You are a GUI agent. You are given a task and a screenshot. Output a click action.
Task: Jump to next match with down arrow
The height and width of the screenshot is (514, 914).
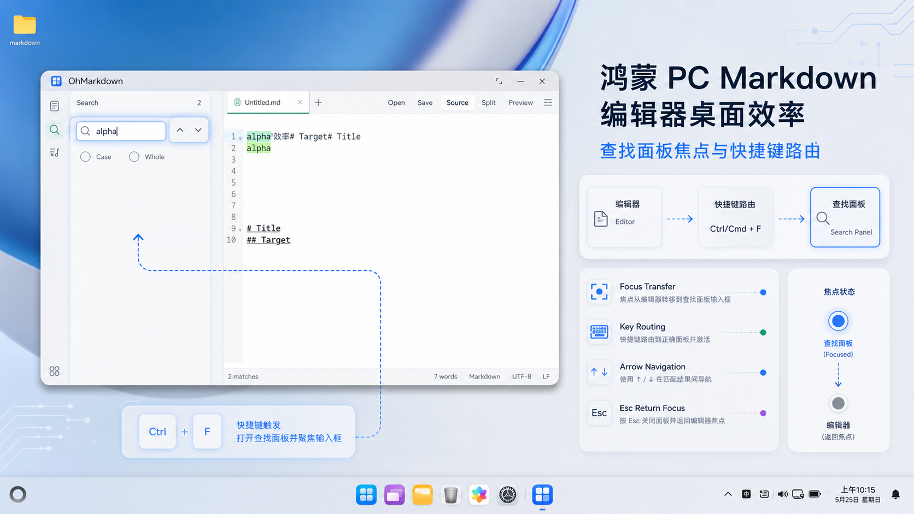198,130
